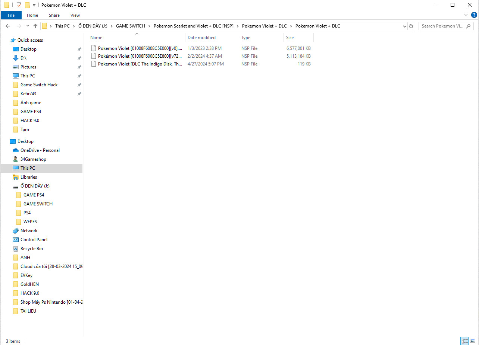The height and width of the screenshot is (345, 479).
Task: Sort files by the Size column header
Action: 298,38
